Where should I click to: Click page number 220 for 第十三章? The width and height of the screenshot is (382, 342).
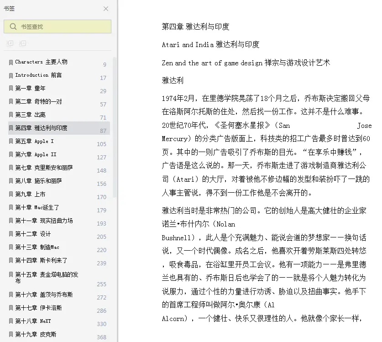tap(102, 250)
